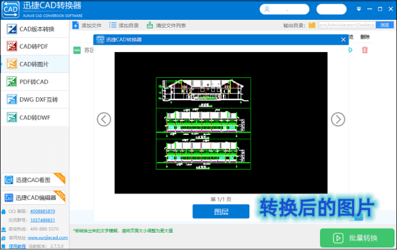The width and height of the screenshot is (397, 250).
Task: Select CAD转图片 conversion mode
Action: [35, 64]
